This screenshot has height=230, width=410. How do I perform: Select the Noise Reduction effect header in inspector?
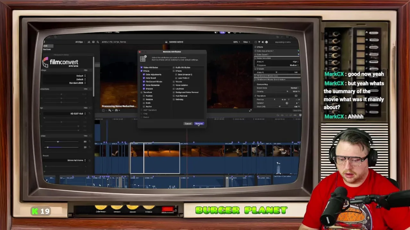point(276,58)
